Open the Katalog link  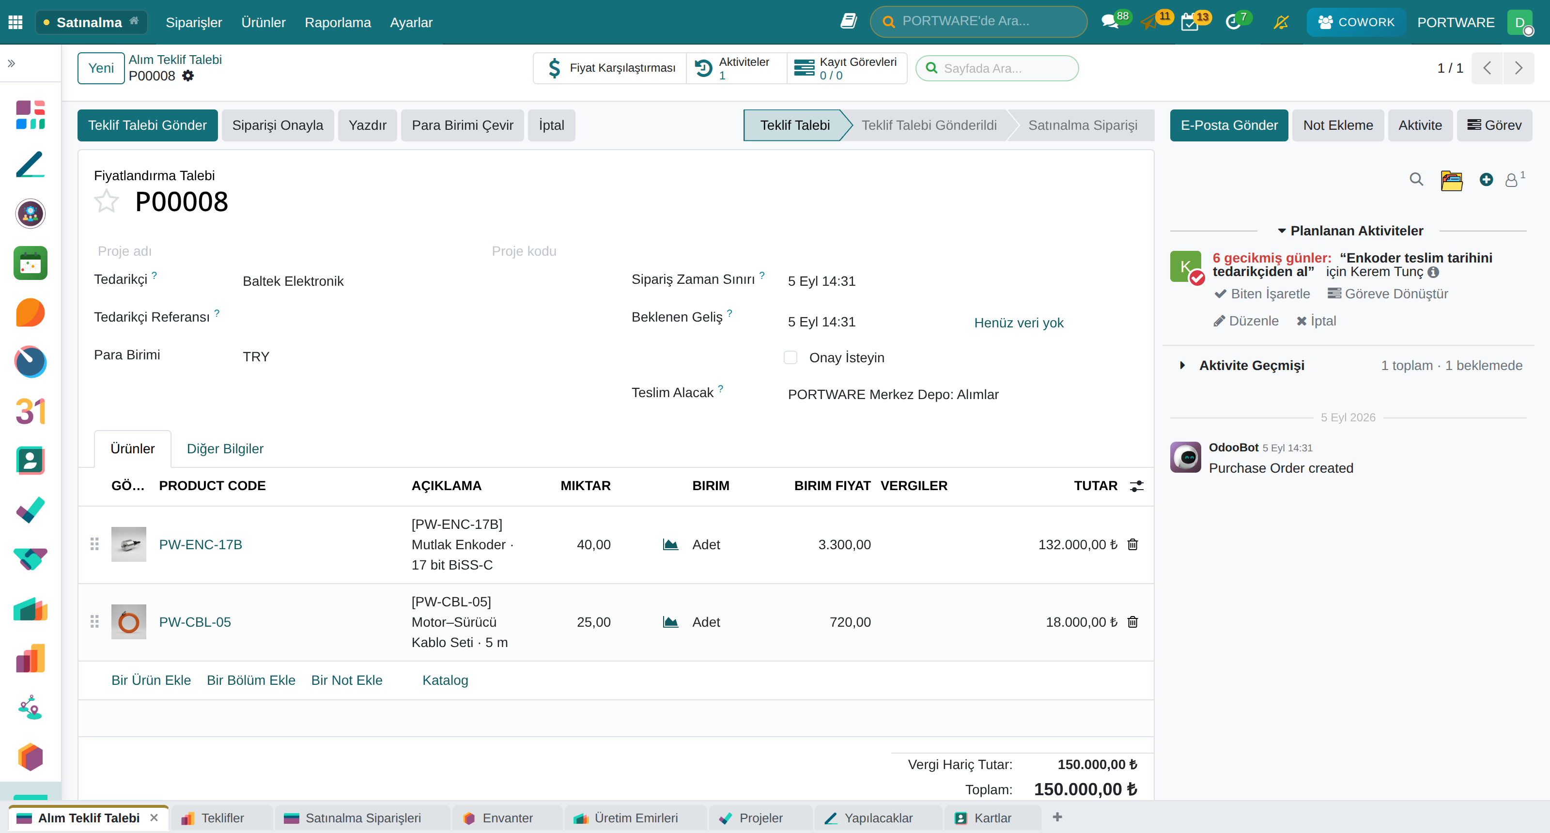[445, 680]
